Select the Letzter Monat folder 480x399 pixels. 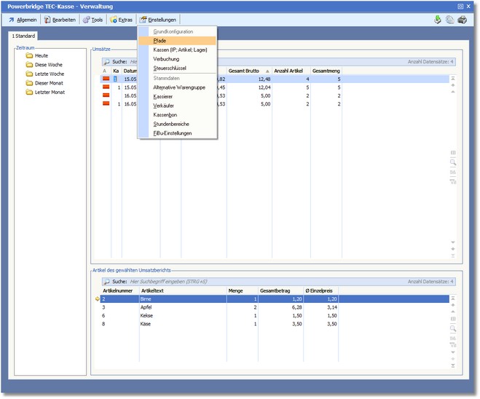[50, 92]
